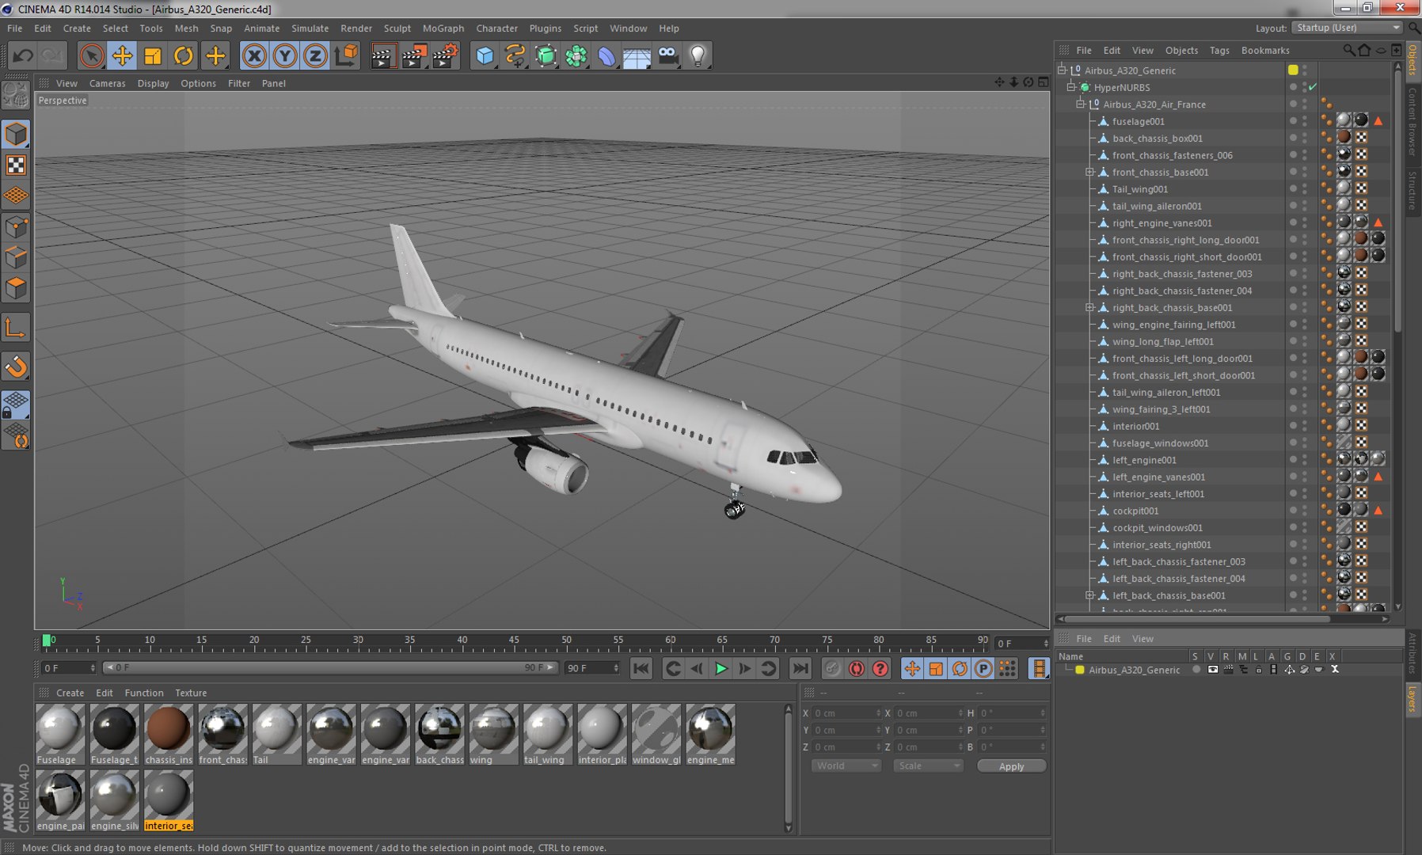Toggle X axis lock
The width and height of the screenshot is (1422, 855).
point(254,55)
